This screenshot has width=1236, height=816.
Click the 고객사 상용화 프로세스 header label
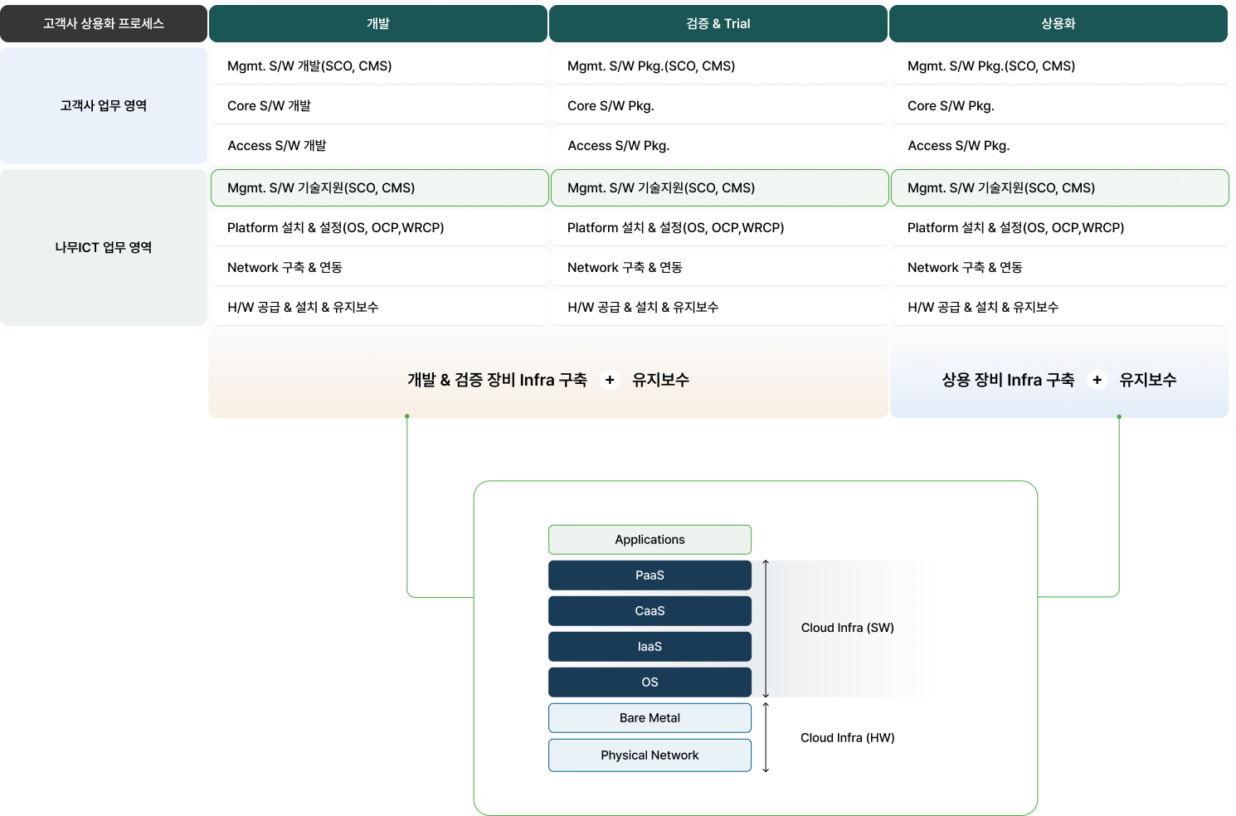(104, 24)
